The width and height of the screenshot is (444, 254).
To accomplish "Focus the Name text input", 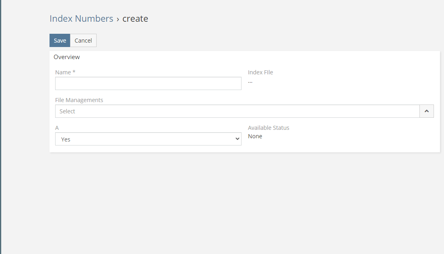I will click(148, 84).
